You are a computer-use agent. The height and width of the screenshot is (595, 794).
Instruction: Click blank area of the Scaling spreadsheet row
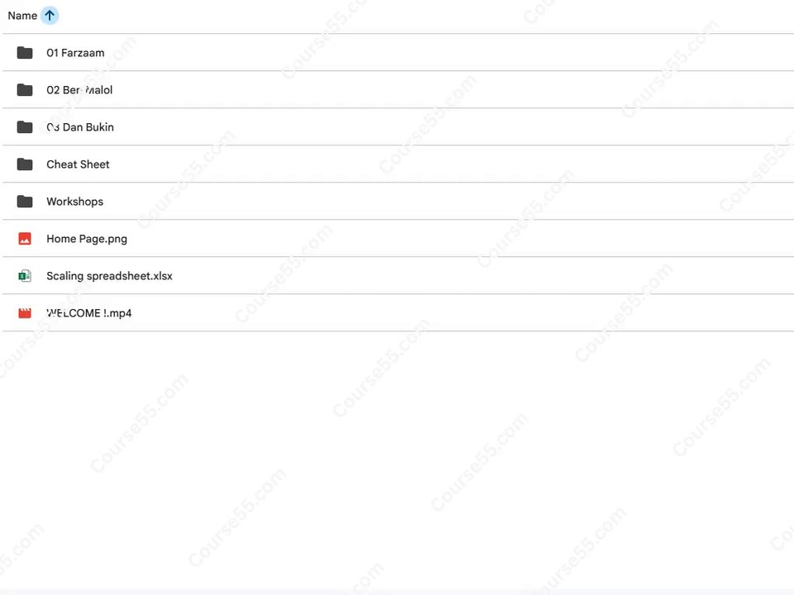(481, 276)
